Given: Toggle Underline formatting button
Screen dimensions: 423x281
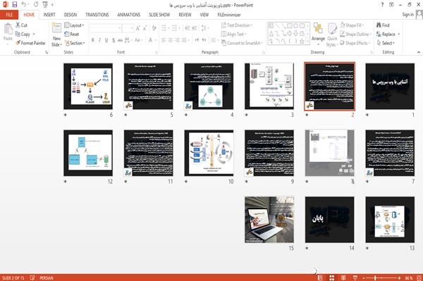Looking at the screenshot, I should click(x=106, y=40).
